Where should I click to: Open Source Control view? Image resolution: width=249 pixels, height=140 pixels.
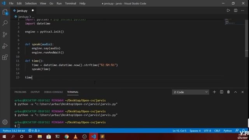click(x=5, y=35)
